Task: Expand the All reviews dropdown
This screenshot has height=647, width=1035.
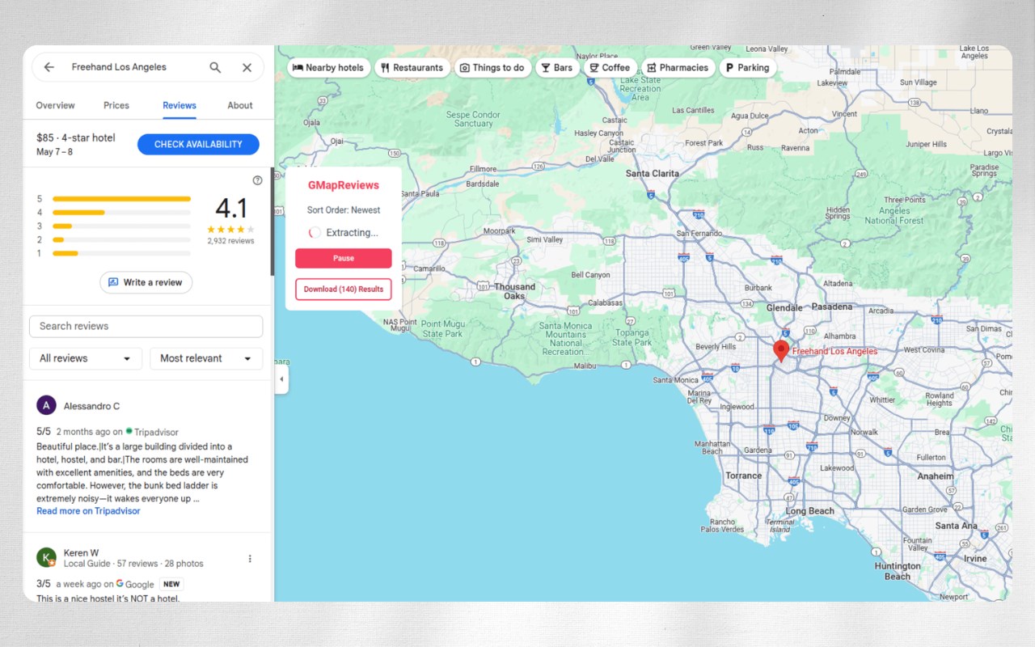Action: (86, 358)
